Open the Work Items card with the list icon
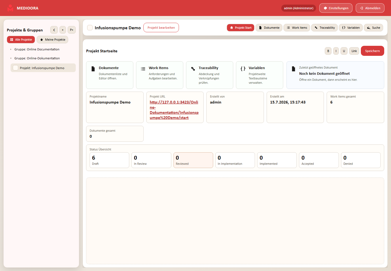This screenshot has width=391, height=271. tap(160, 75)
